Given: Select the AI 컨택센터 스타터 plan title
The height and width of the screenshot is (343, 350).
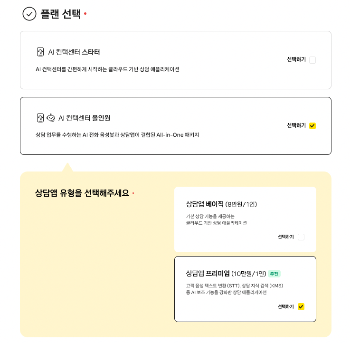Looking at the screenshot, I should click(74, 52).
